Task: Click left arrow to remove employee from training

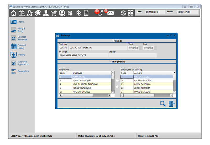Action: [x=117, y=87]
